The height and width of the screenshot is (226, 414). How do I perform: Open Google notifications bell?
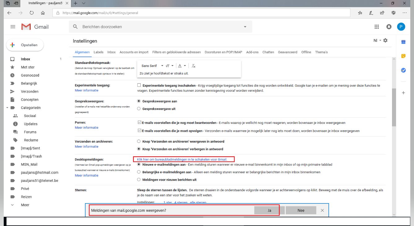(389, 27)
